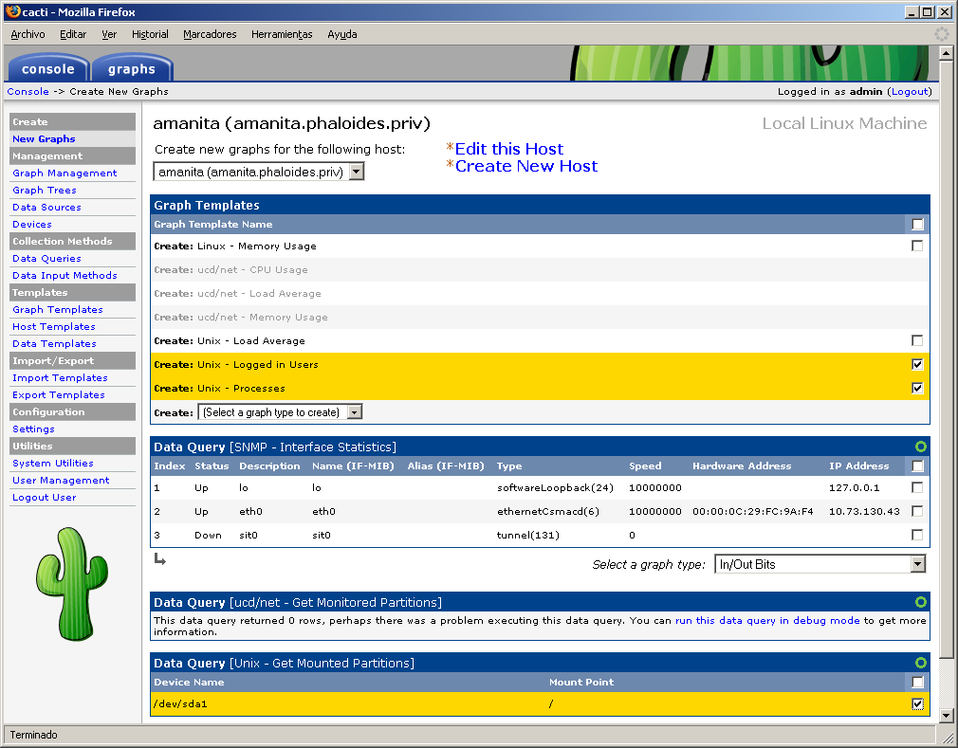
Task: Open the Ver menu
Action: tap(109, 34)
